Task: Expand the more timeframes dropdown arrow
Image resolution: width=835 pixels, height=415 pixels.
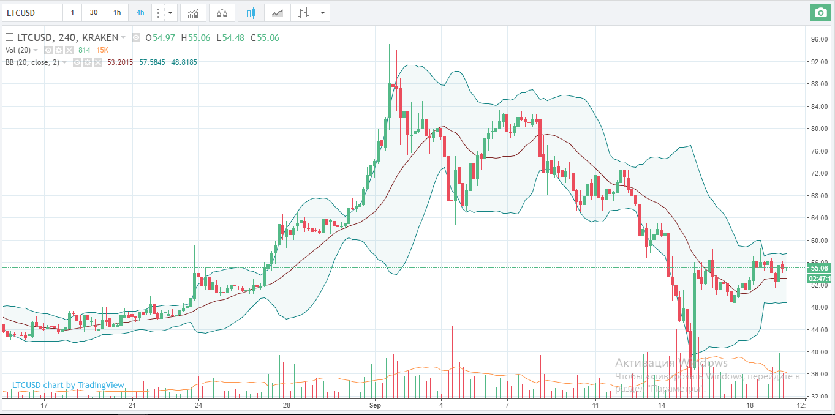Action: pyautogui.click(x=170, y=13)
